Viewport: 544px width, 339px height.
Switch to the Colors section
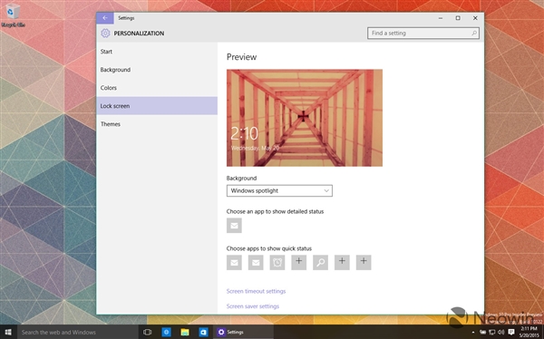pos(157,88)
